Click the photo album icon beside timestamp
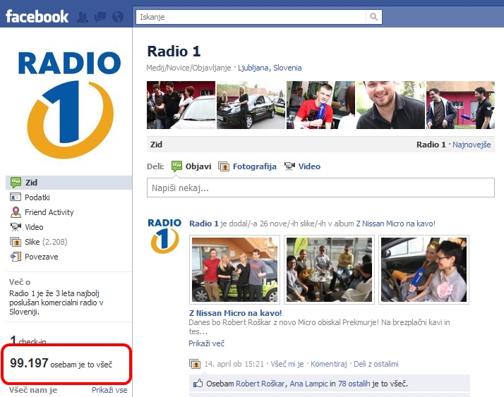The image size is (504, 397). pyautogui.click(x=195, y=364)
